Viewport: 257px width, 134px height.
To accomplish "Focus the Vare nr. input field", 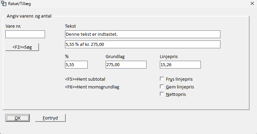I will click(x=25, y=34).
